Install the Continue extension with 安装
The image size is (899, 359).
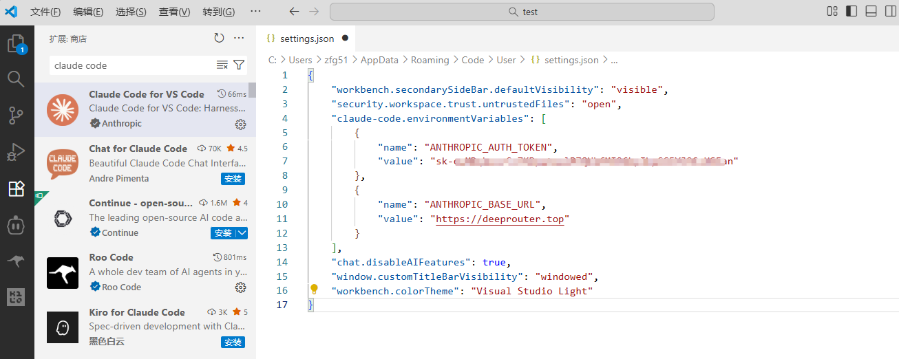pyautogui.click(x=223, y=233)
